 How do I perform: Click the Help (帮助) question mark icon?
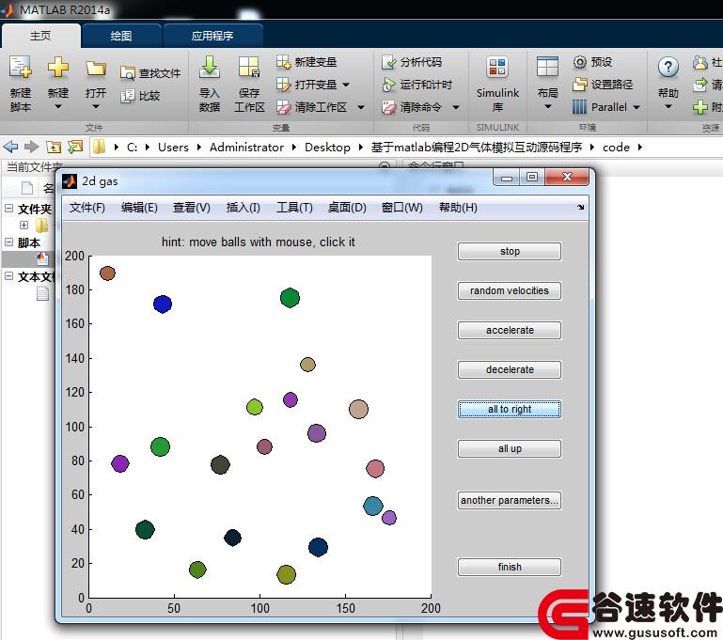pos(668,68)
